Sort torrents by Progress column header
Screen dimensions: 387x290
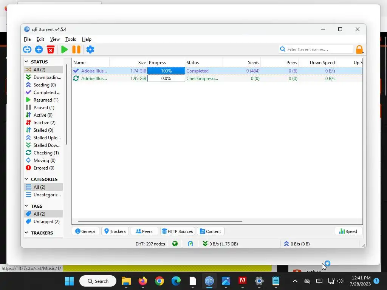(x=166, y=63)
